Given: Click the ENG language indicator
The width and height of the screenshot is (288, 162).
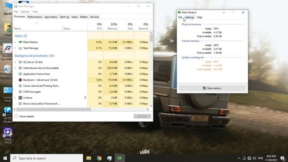Looking at the screenshot, I should coord(261,158).
